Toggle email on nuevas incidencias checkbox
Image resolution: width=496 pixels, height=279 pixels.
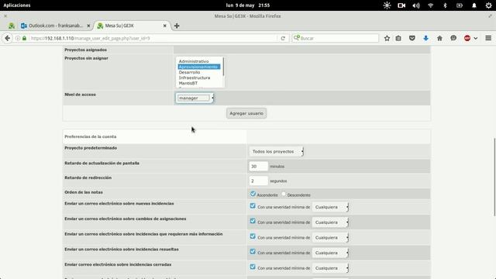click(253, 206)
